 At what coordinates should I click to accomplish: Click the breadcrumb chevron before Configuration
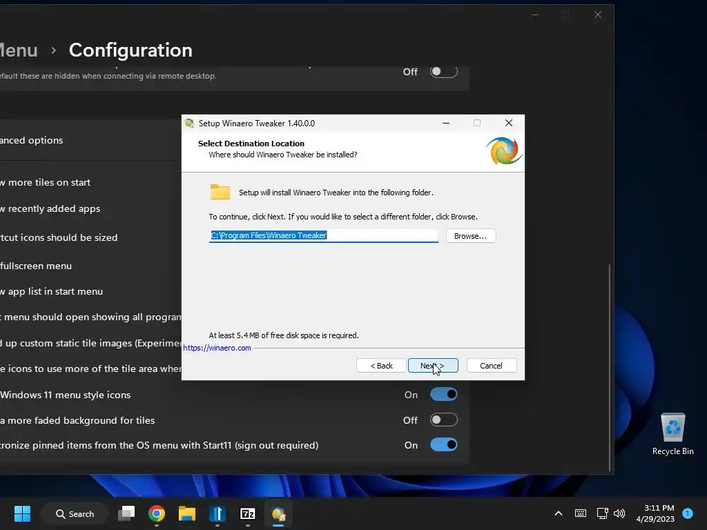54,50
